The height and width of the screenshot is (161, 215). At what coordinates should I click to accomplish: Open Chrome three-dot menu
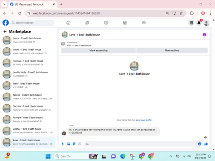tap(210, 13)
